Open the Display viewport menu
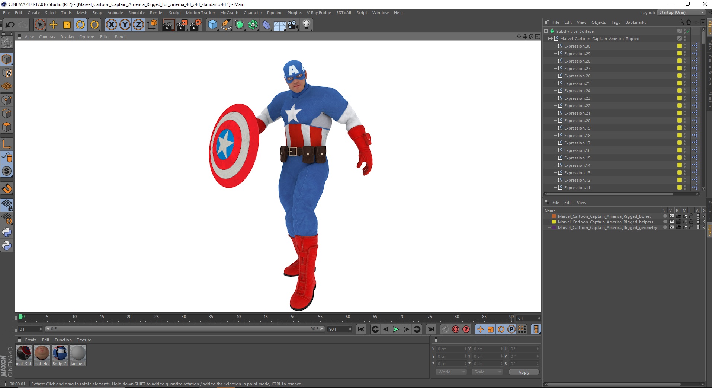Image resolution: width=712 pixels, height=388 pixels. tap(67, 37)
